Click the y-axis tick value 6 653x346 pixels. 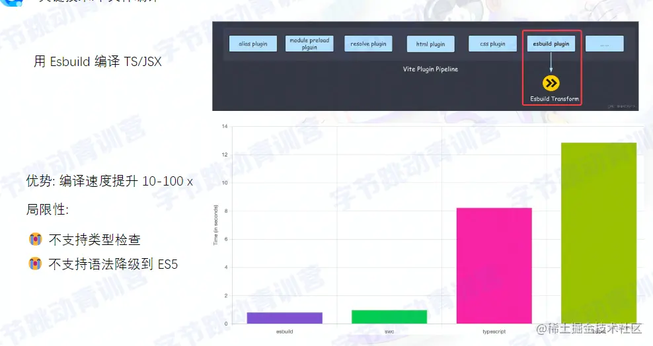click(x=226, y=239)
